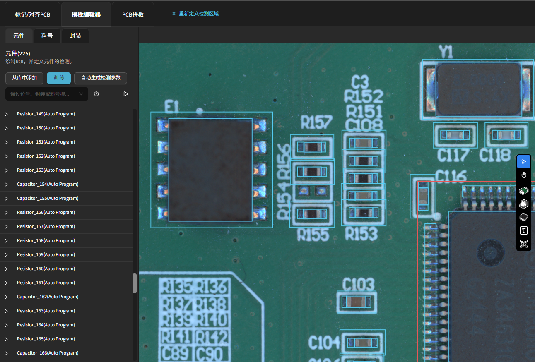Click the 重新定义检测区域 icon link
Viewport: 535px width, 362px height.
pos(195,14)
